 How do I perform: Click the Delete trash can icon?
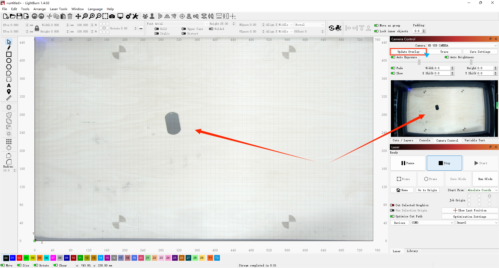(x=70, y=16)
